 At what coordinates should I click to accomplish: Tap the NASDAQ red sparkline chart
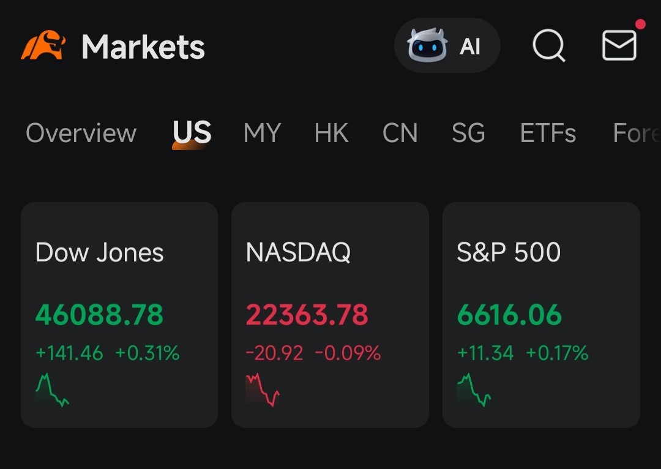pos(263,390)
